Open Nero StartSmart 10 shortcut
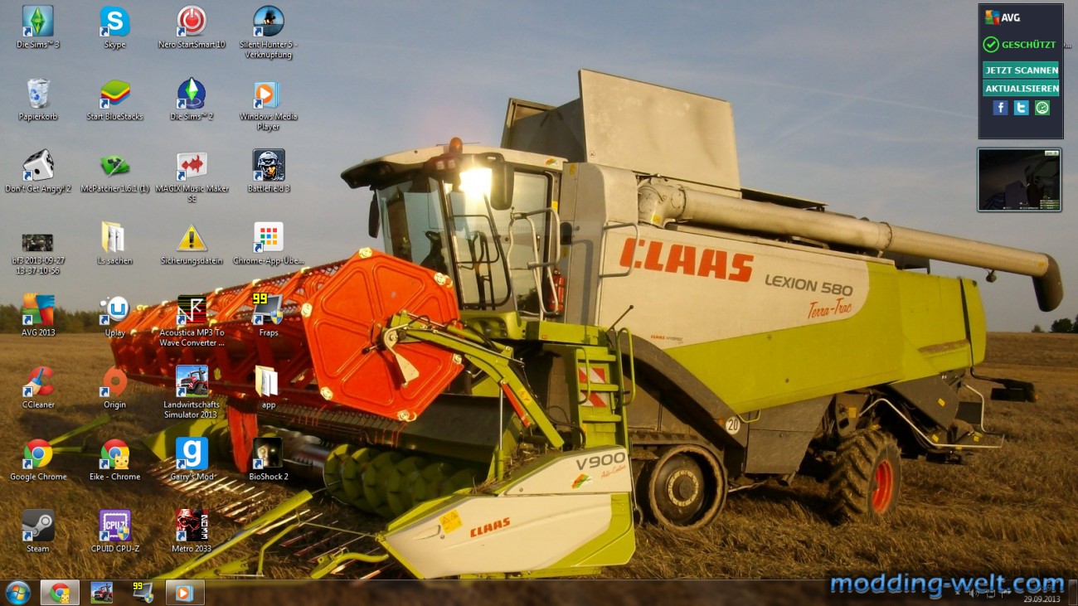 192,27
